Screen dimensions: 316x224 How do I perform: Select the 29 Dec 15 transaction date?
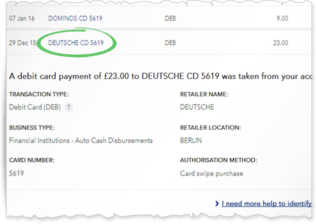(23, 43)
